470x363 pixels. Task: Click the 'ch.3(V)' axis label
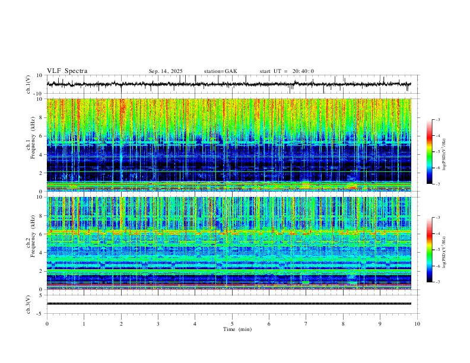click(28, 304)
